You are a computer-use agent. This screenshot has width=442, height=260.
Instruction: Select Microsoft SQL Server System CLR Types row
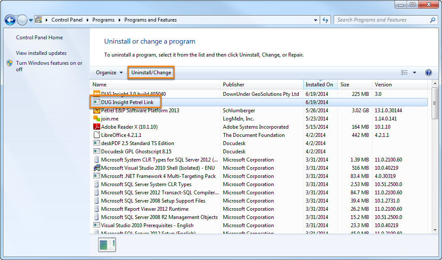tap(260, 184)
